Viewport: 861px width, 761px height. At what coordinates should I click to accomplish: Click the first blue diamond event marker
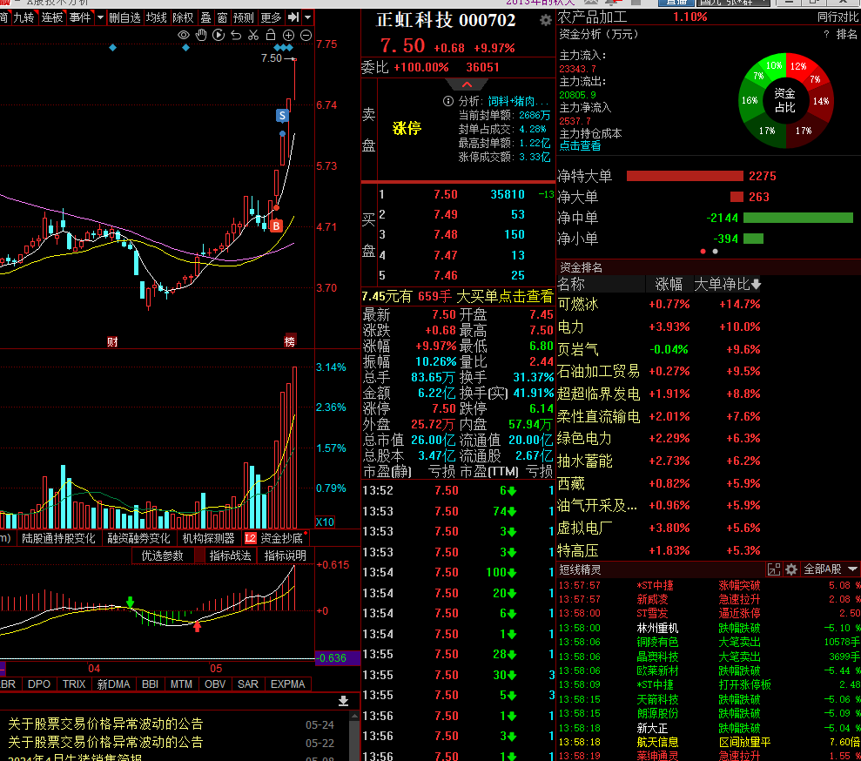click(x=112, y=48)
